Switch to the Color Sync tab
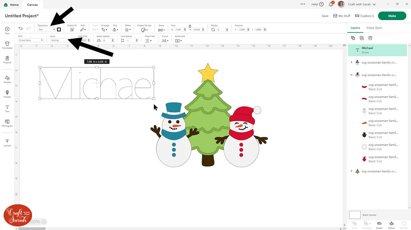The width and height of the screenshot is (411, 230). (374, 28)
